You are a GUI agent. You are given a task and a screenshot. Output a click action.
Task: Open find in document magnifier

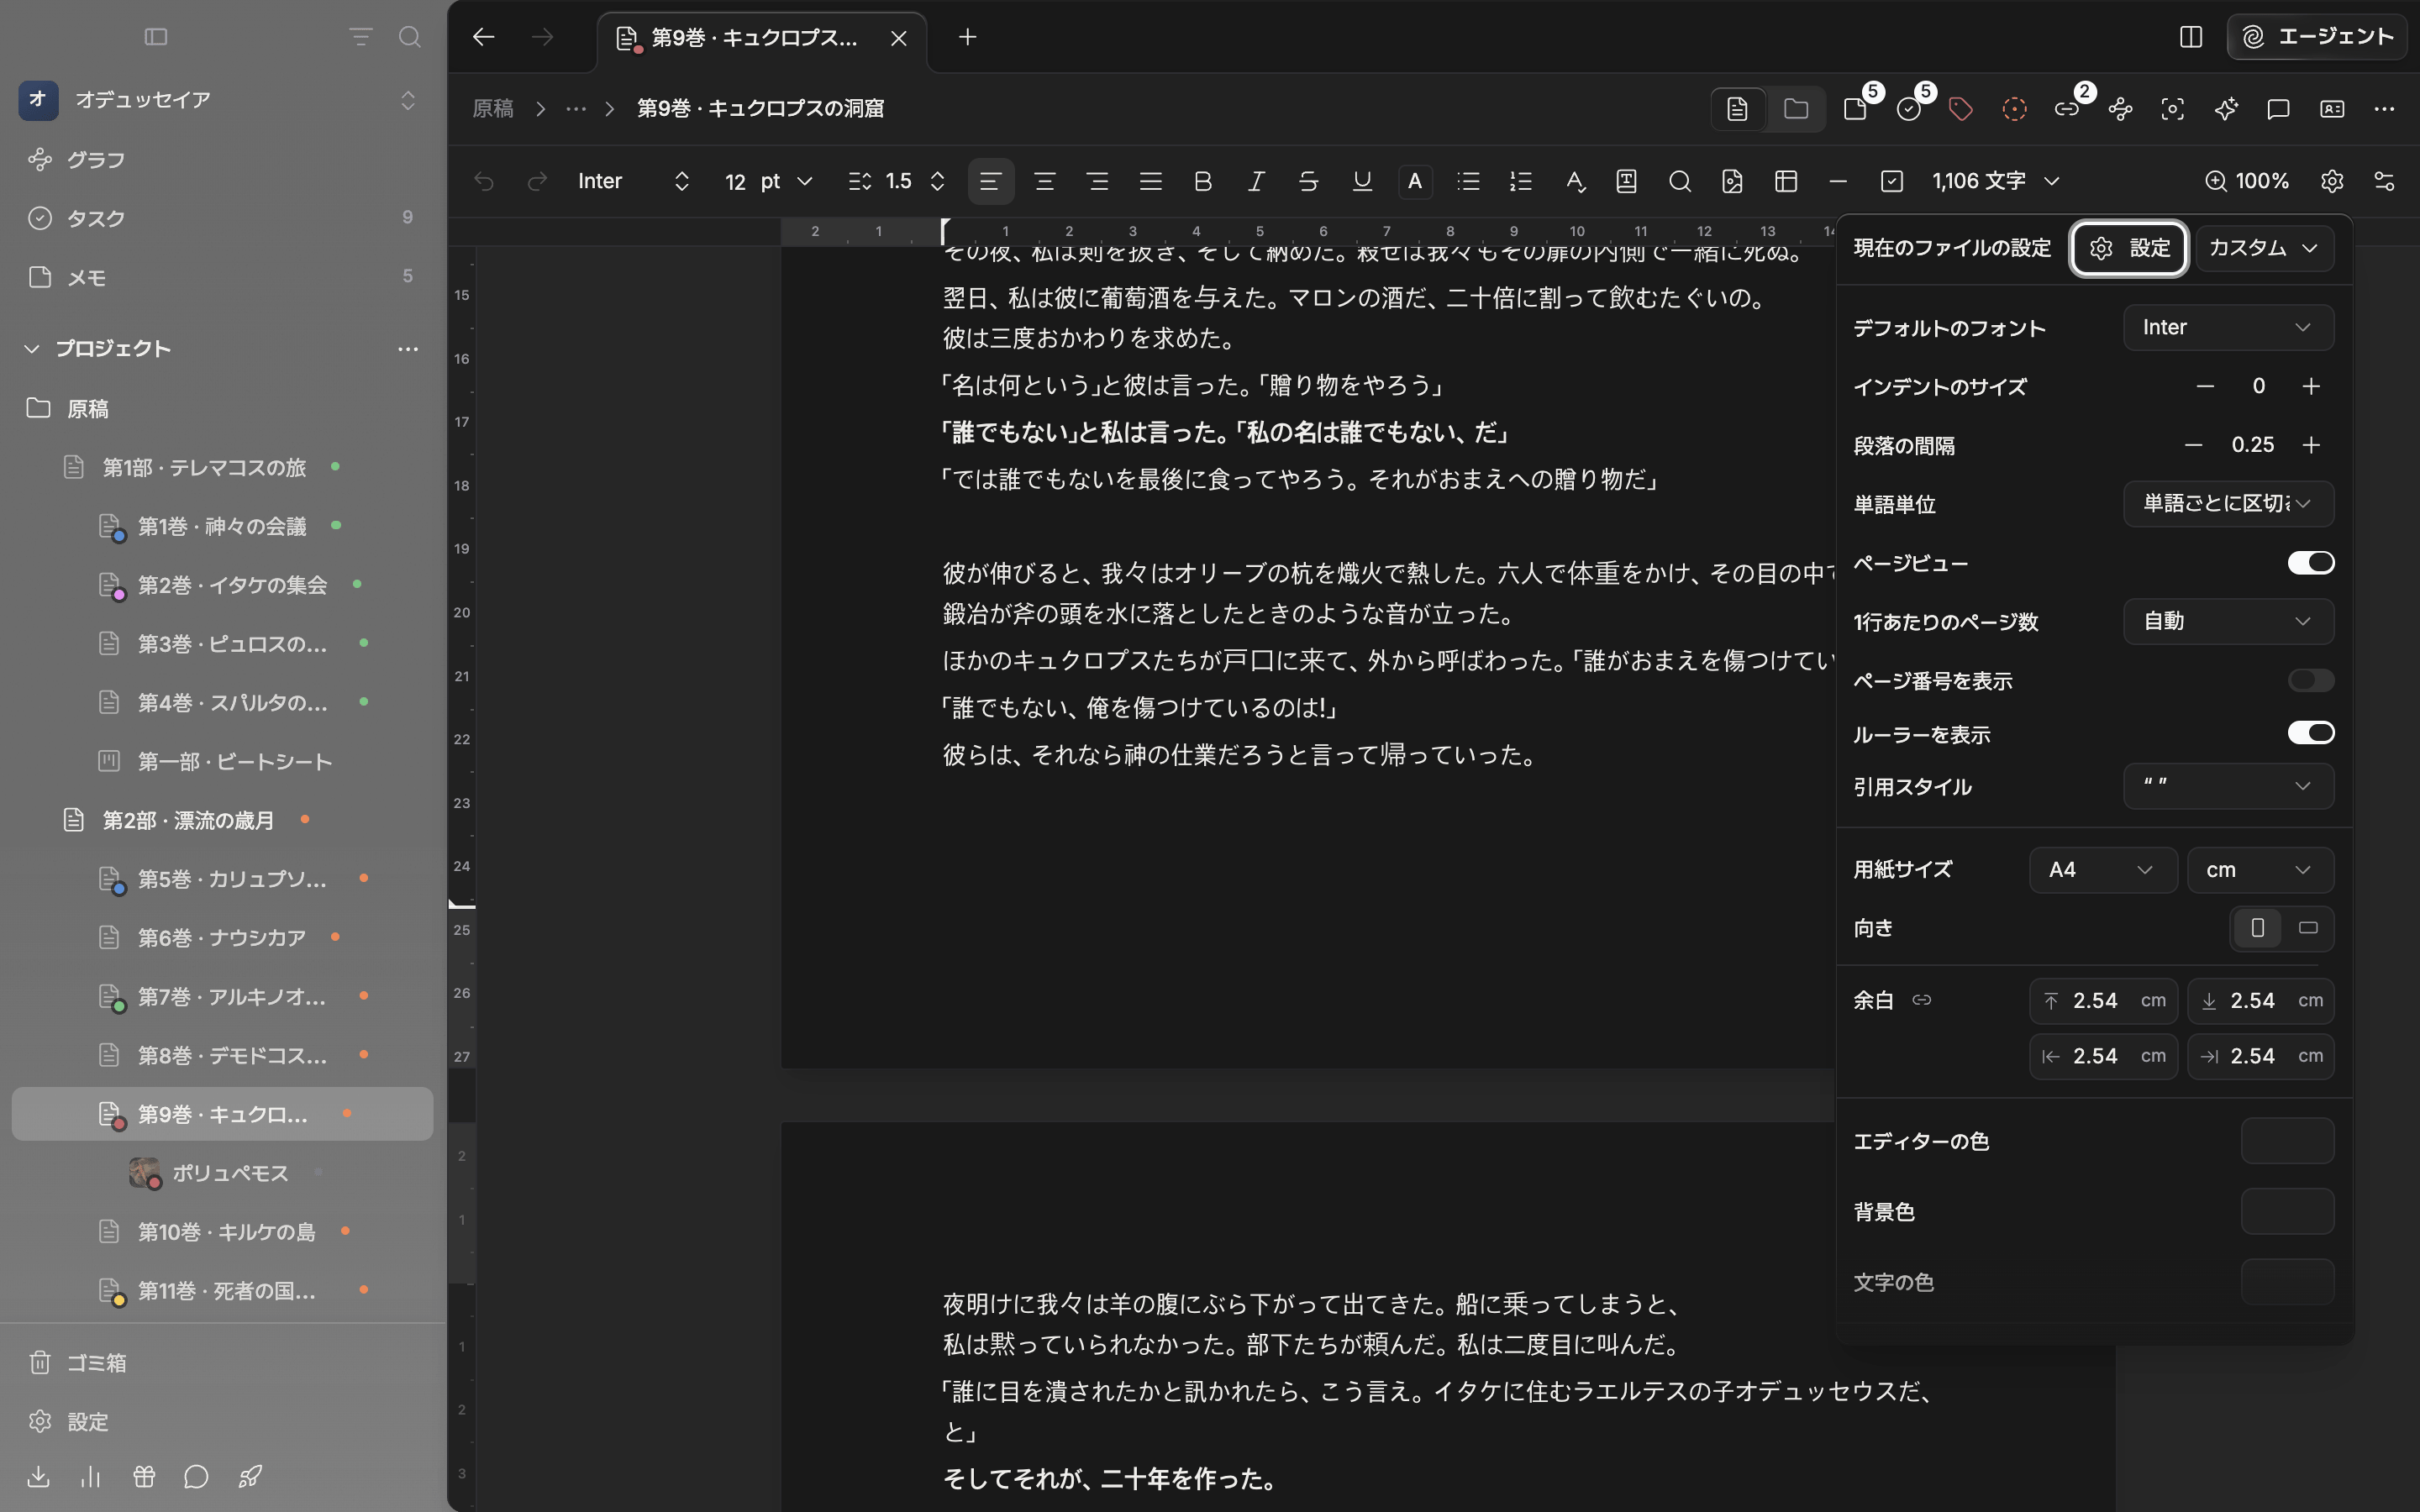[1680, 181]
